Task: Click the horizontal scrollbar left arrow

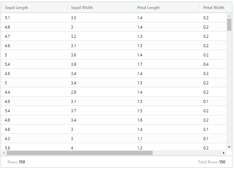Action: 4,153
